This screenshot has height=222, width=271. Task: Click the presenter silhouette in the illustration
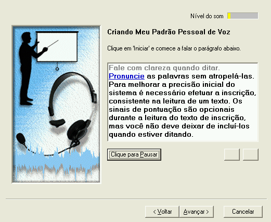click(29, 69)
